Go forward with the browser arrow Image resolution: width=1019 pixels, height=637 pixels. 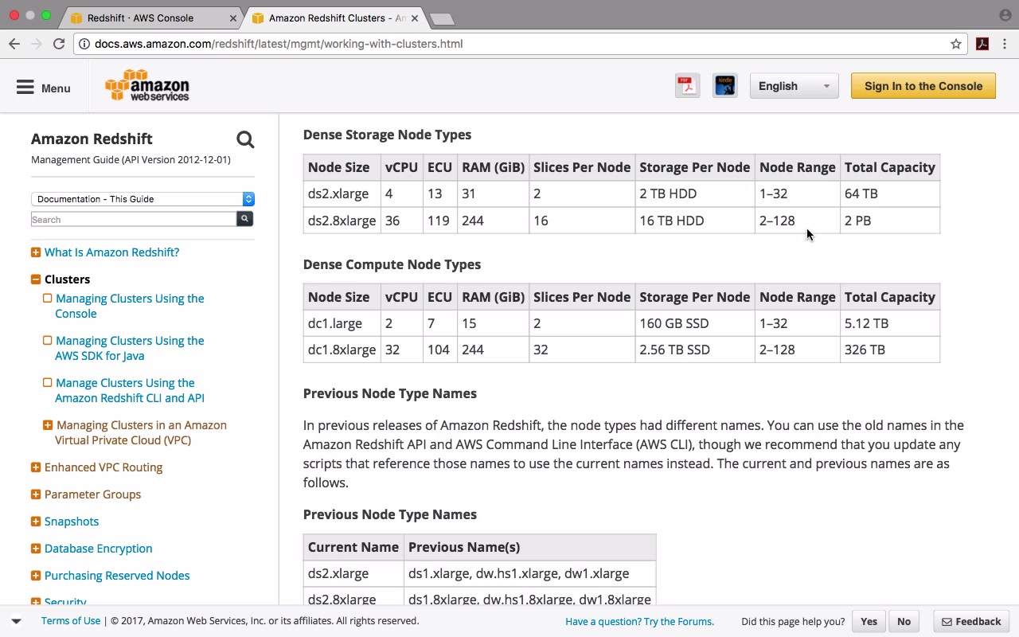pos(36,44)
